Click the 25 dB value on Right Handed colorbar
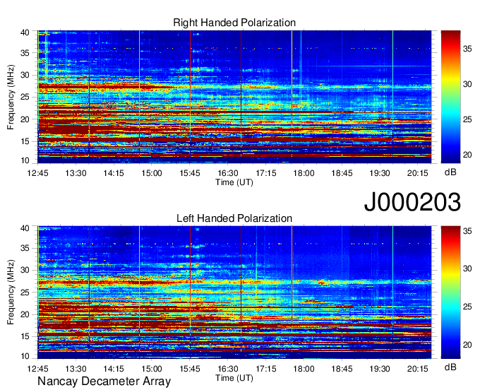The height and width of the screenshot is (390, 480). (x=467, y=119)
